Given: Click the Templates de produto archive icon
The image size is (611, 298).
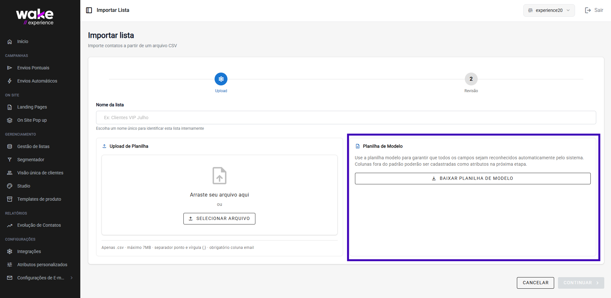Looking at the screenshot, I should tap(10, 199).
